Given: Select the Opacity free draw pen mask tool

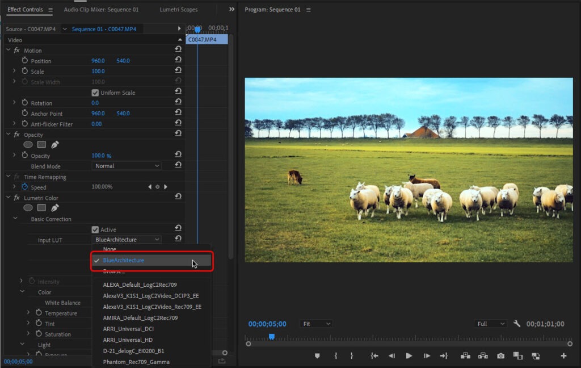Looking at the screenshot, I should click(55, 145).
